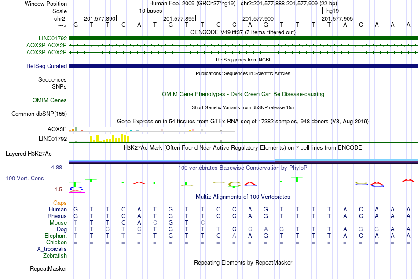This screenshot has width=418, height=279.
Task: Click the Common dbSNP(155) label
Action: [39, 114]
